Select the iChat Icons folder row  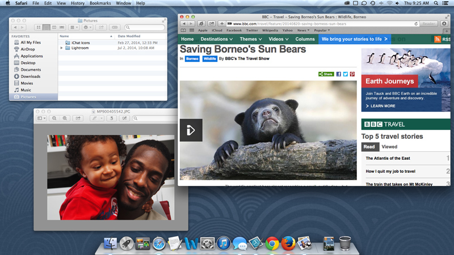pos(112,42)
